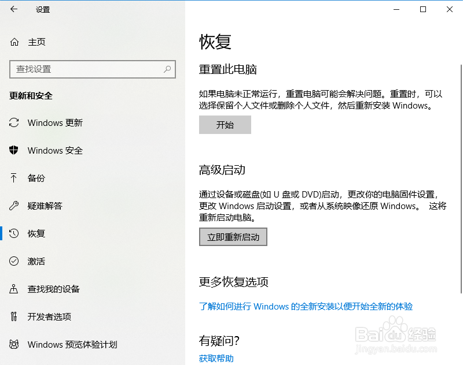Image resolution: width=463 pixels, height=365 pixels.
Task: Click inside the 查找设置 search field
Action: (x=87, y=69)
